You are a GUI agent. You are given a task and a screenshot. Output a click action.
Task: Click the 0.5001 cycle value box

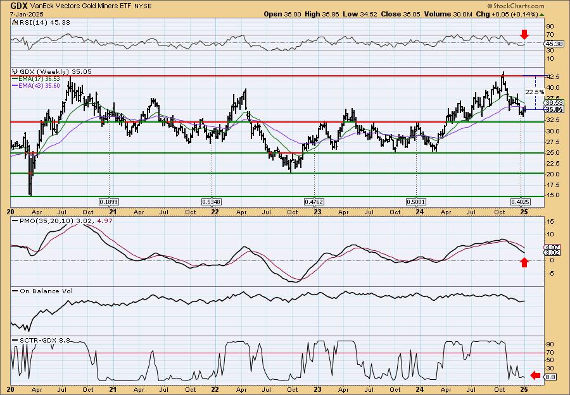click(x=417, y=202)
